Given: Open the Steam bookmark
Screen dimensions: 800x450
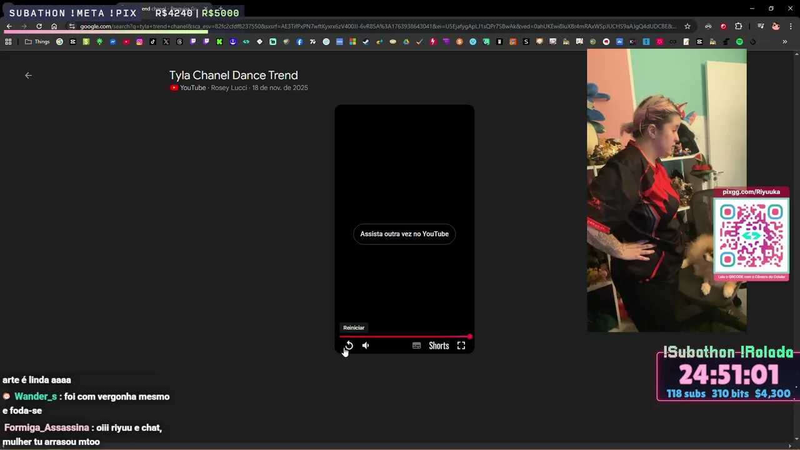Looking at the screenshot, I should (366, 42).
